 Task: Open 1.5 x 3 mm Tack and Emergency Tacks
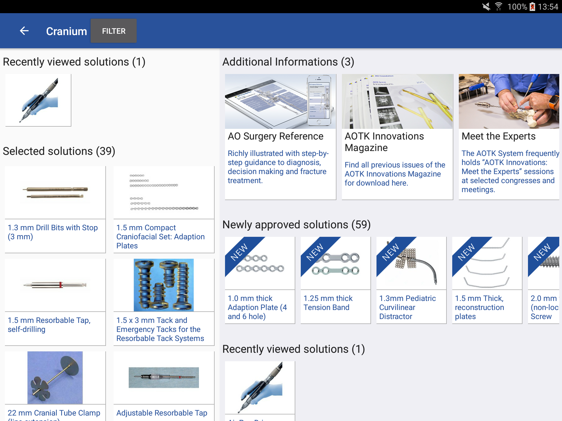point(164,302)
